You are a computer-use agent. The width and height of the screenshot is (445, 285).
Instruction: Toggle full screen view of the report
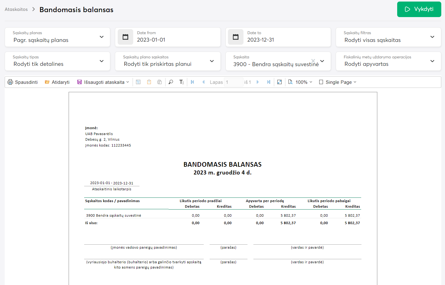tap(279, 82)
